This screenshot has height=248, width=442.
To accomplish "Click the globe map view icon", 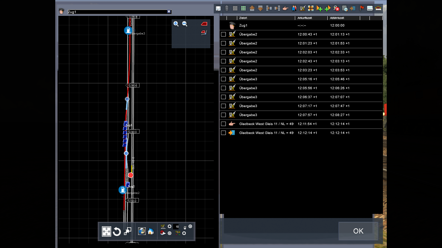I will click(x=142, y=231).
